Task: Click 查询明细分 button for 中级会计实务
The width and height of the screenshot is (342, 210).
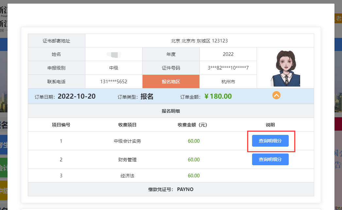Action: (x=270, y=141)
